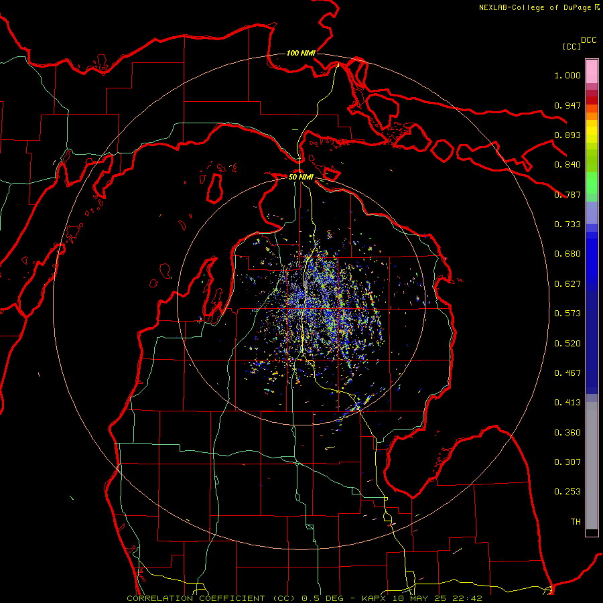This screenshot has height=603, width=603.
Task: Click the 0.413 scale value
Action: point(567,403)
